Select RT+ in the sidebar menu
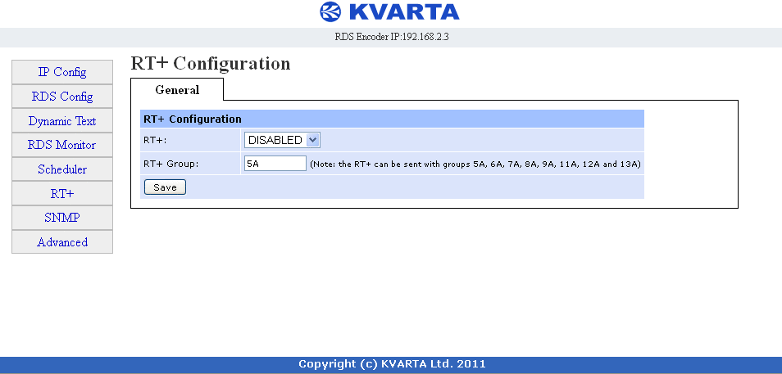 (x=62, y=194)
